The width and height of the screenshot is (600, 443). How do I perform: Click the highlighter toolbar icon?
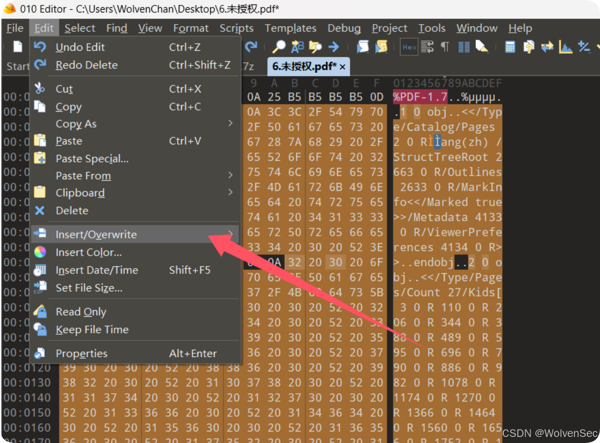coord(482,46)
